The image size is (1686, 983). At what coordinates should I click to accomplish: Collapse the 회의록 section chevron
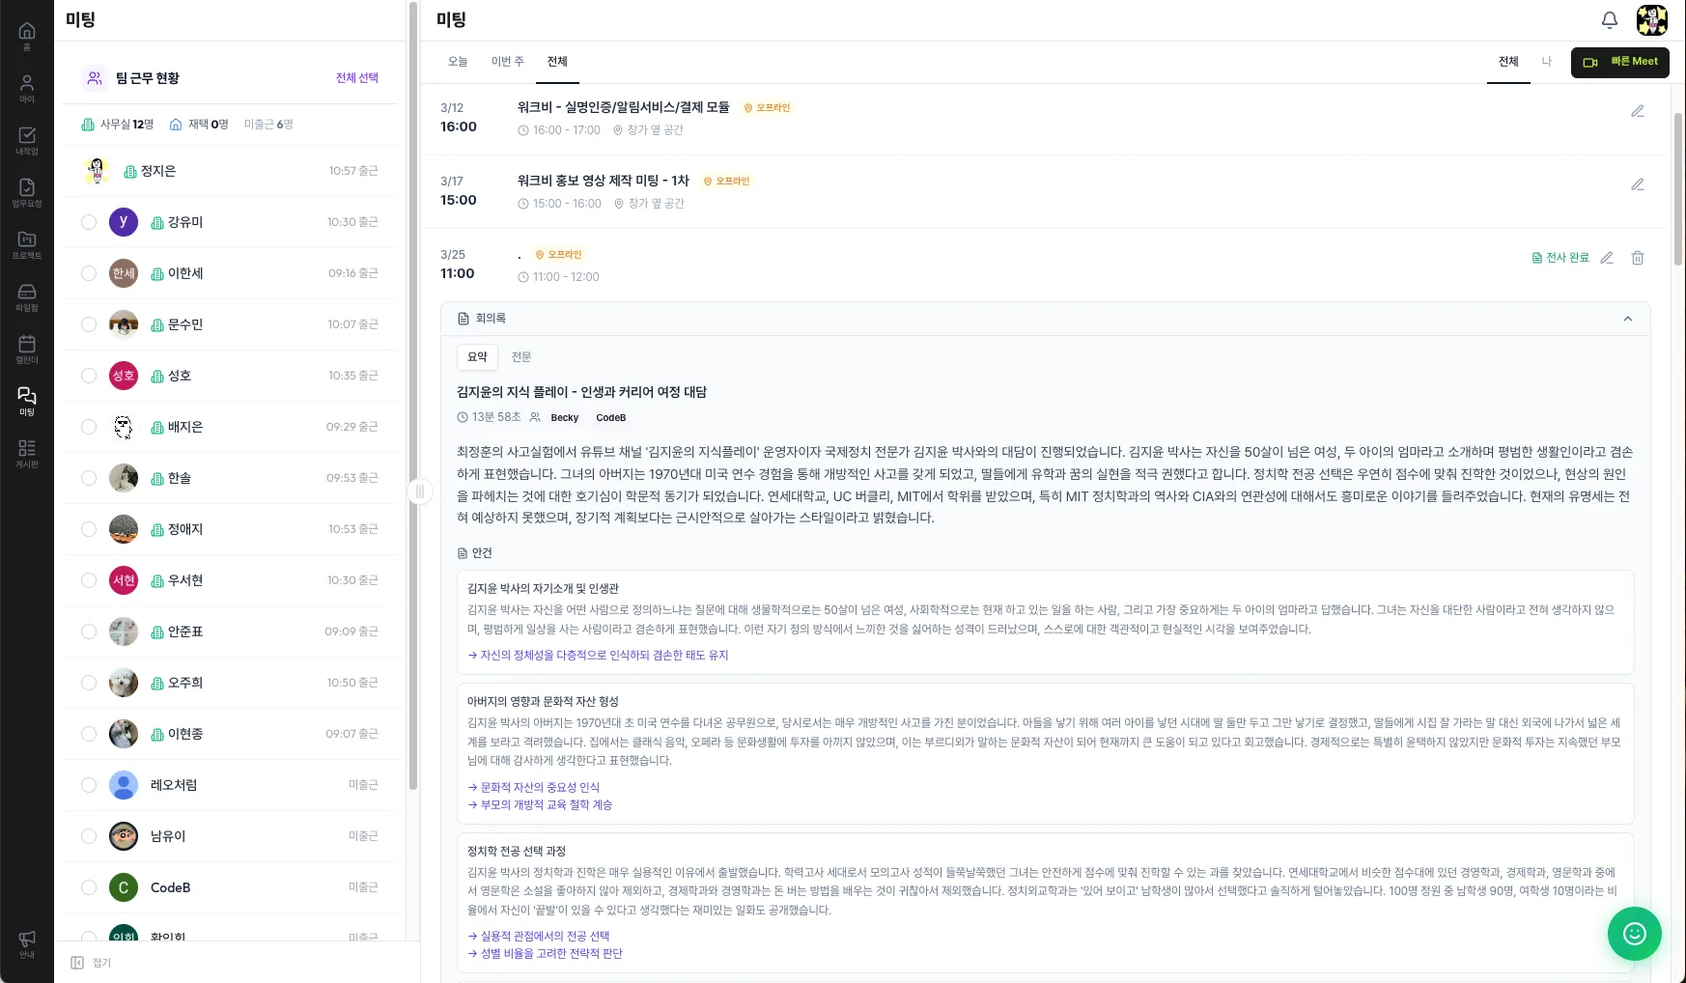[x=1628, y=319]
